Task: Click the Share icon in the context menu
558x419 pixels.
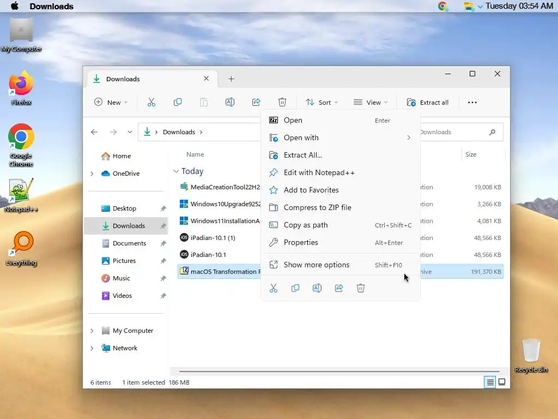Action: coord(339,288)
